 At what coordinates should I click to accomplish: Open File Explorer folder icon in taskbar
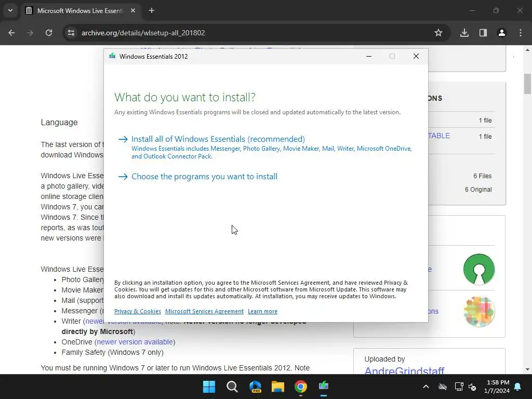(278, 387)
